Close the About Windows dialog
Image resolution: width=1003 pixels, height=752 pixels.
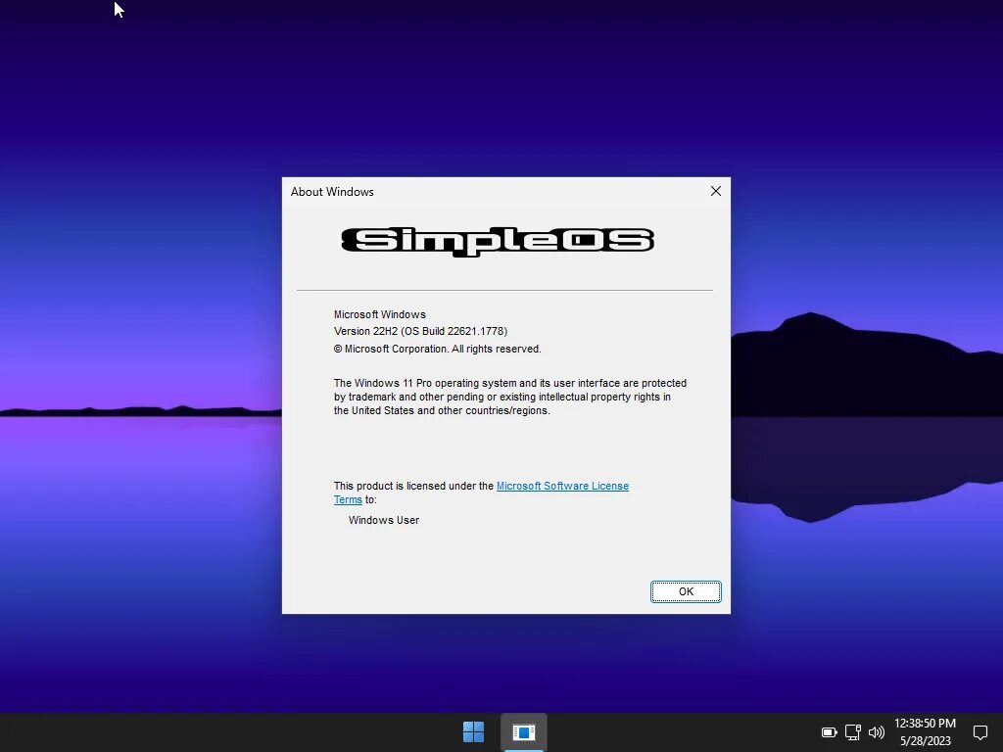pyautogui.click(x=716, y=191)
